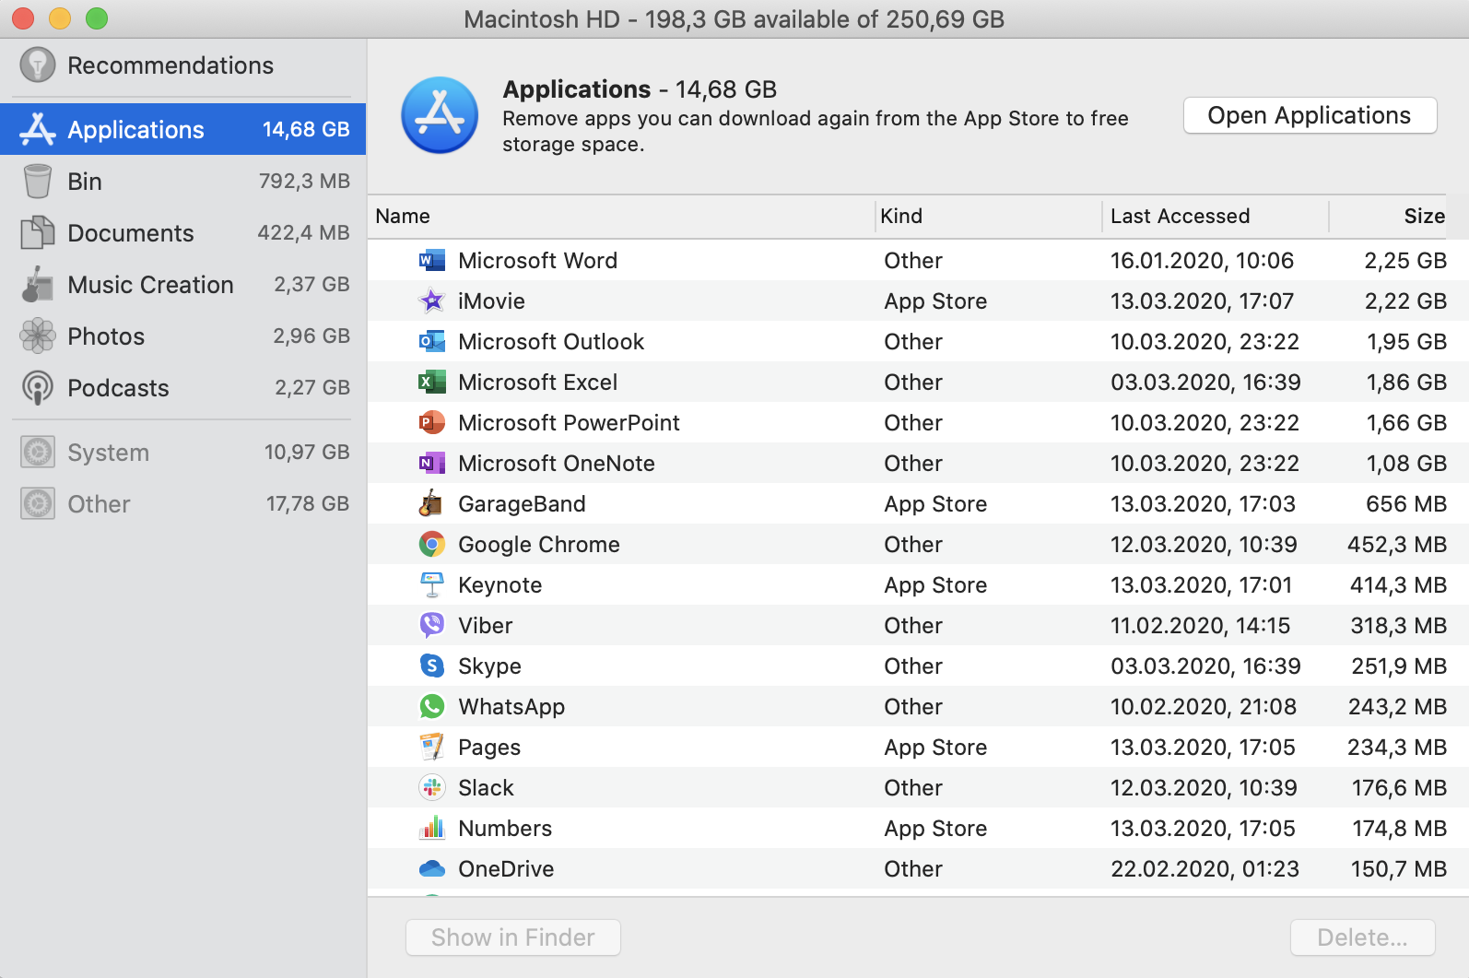
Task: Click the 656 MB size of GarageBand
Action: (x=1406, y=503)
